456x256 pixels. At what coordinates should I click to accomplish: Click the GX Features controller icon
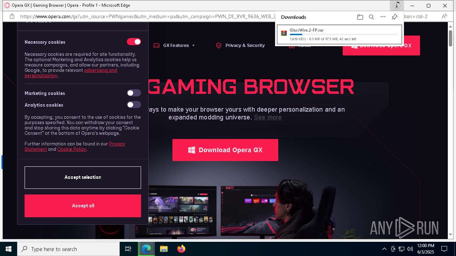156,46
